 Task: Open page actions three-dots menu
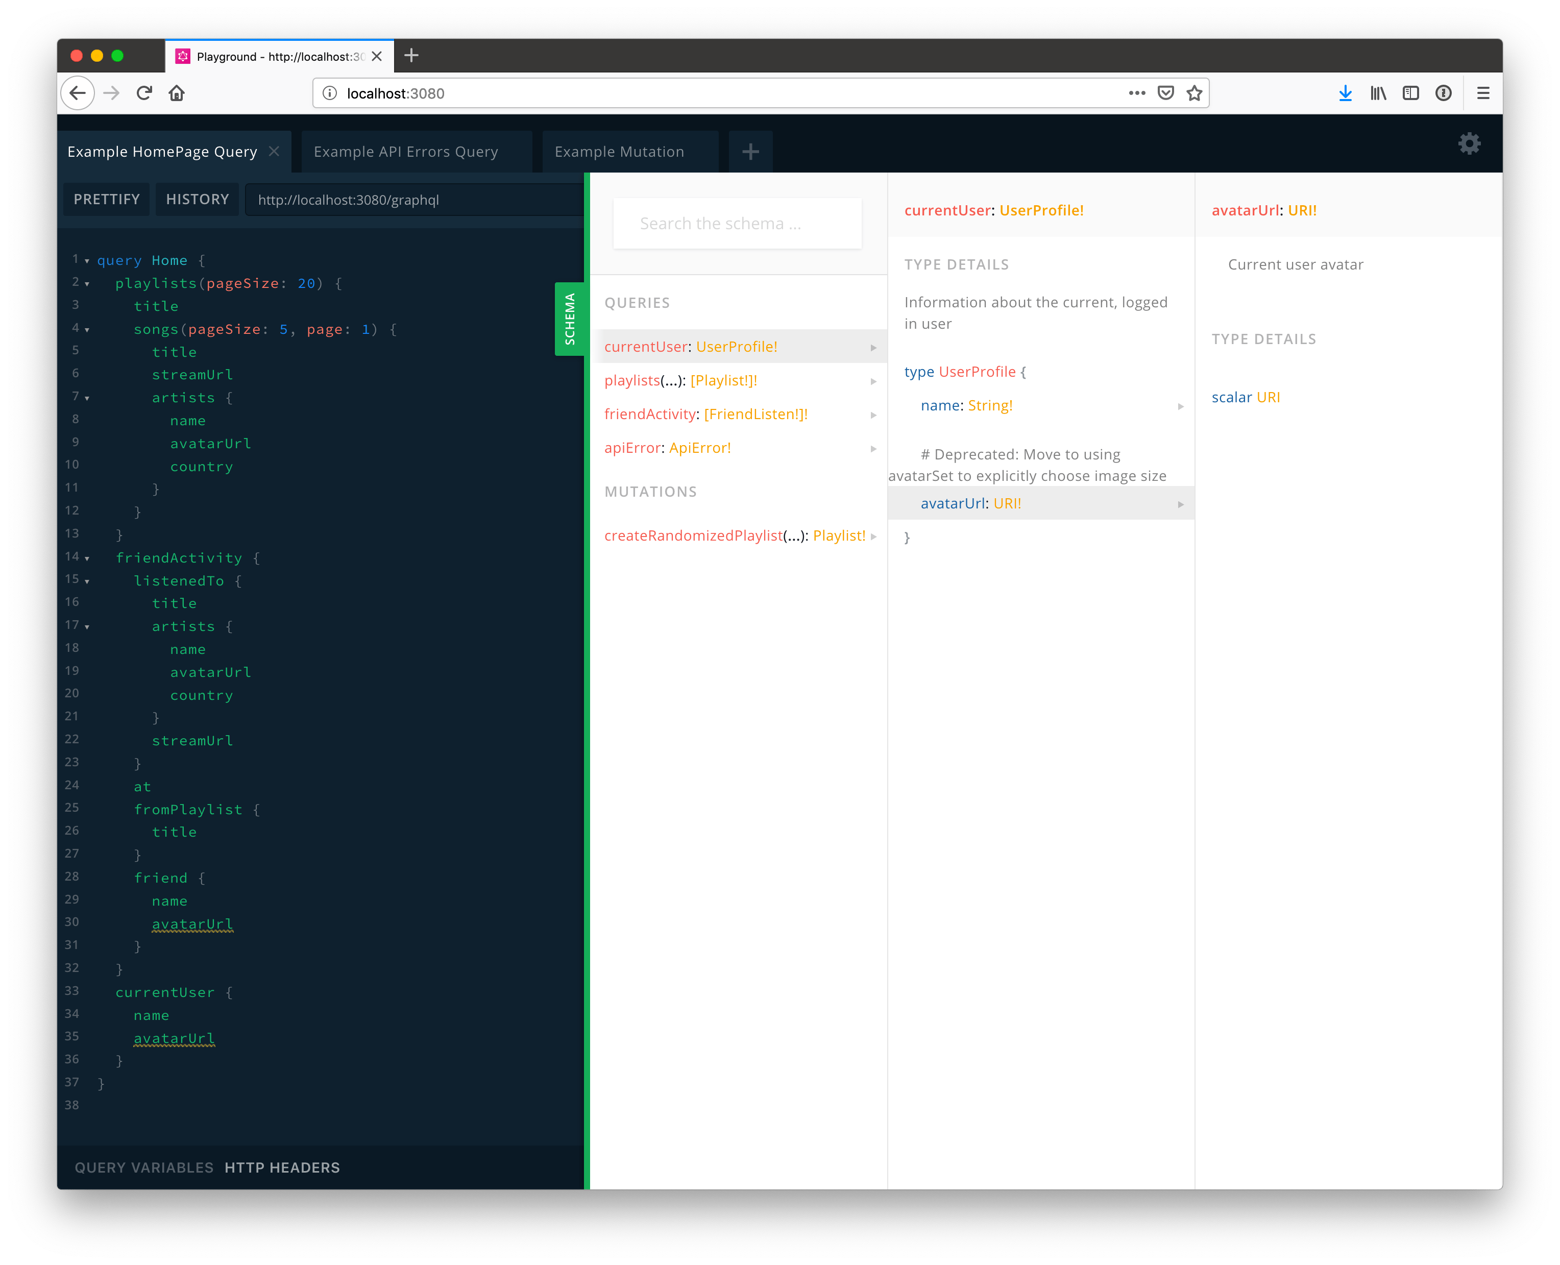(1137, 93)
